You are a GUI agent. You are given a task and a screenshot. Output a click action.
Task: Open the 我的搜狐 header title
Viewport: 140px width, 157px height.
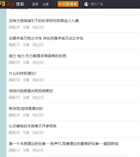pos(15,4)
